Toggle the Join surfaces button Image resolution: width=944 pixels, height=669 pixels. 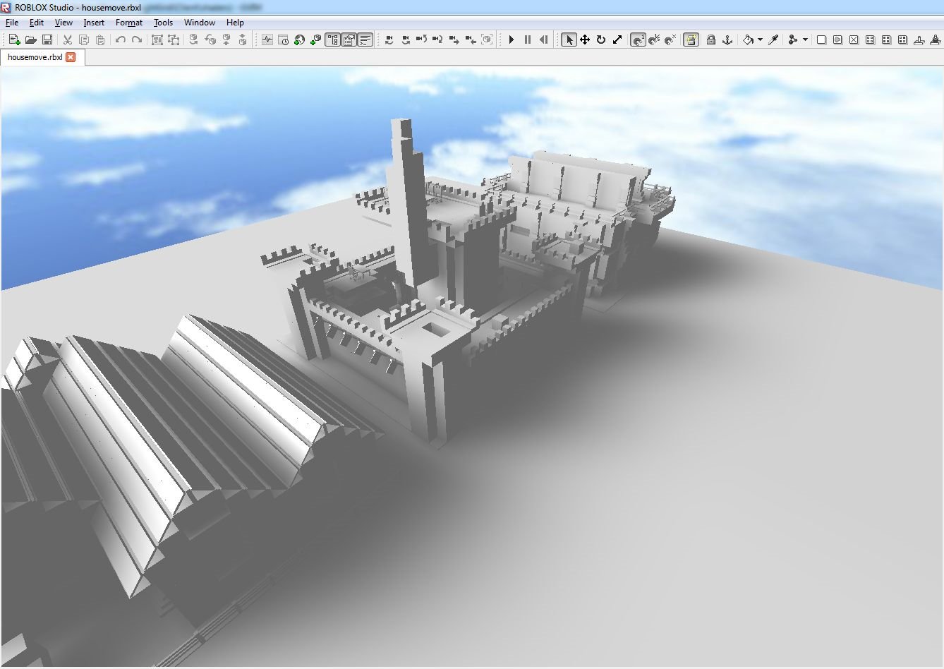pyautogui.click(x=691, y=40)
